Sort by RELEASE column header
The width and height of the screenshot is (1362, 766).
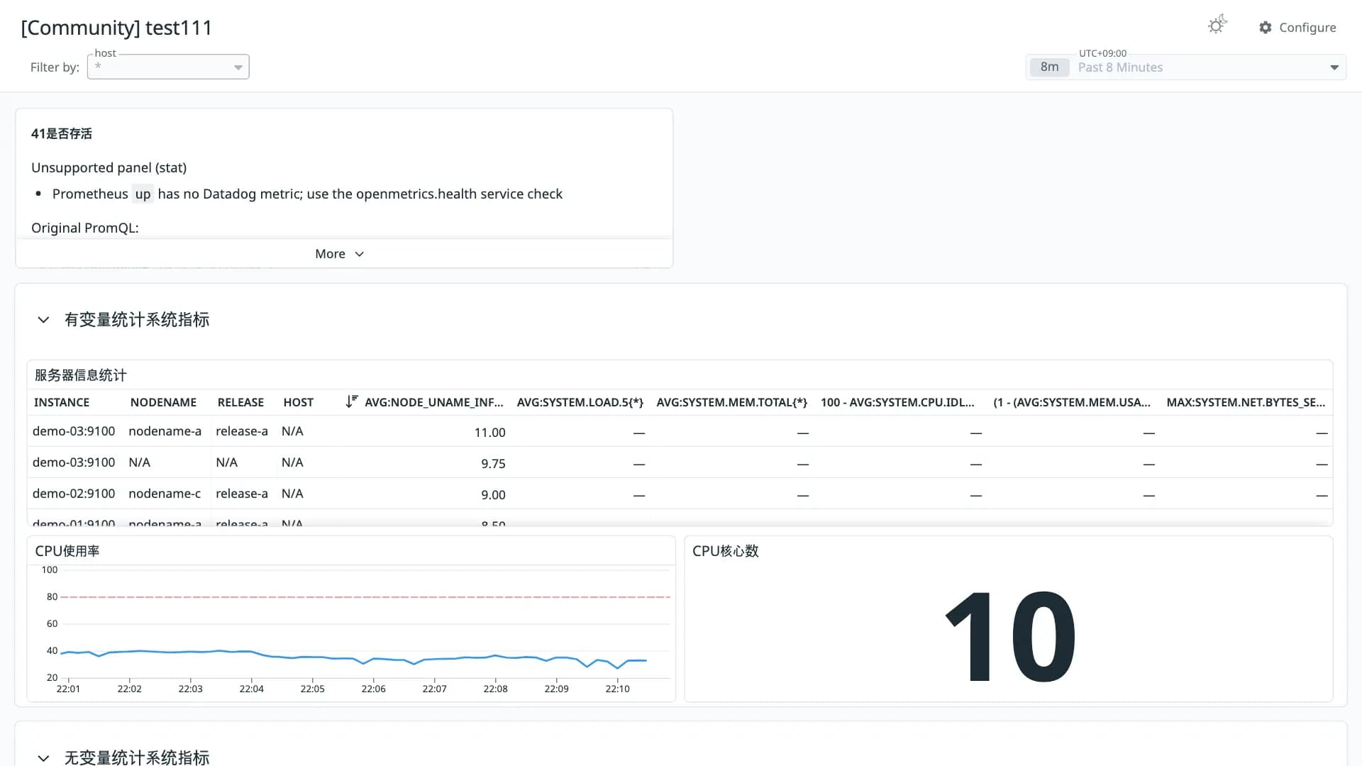pos(240,402)
